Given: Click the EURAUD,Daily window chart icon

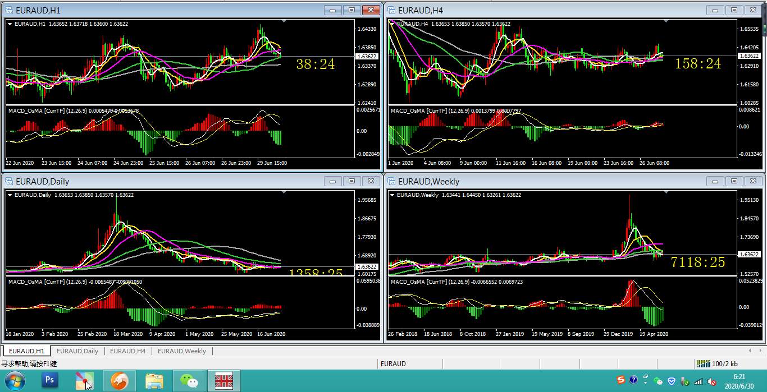Looking at the screenshot, I should (9, 181).
